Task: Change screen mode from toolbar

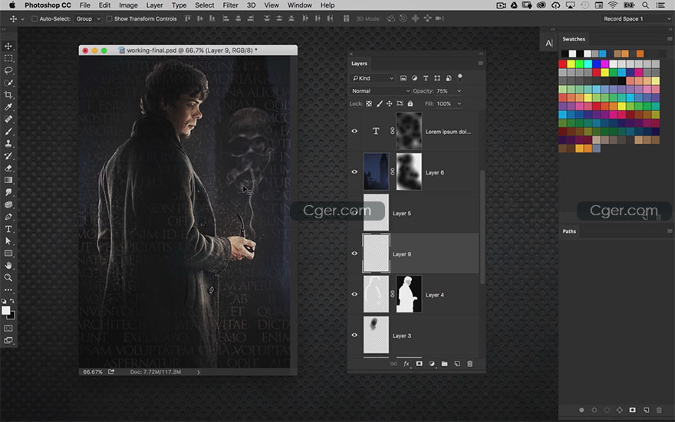Action: tap(8, 340)
